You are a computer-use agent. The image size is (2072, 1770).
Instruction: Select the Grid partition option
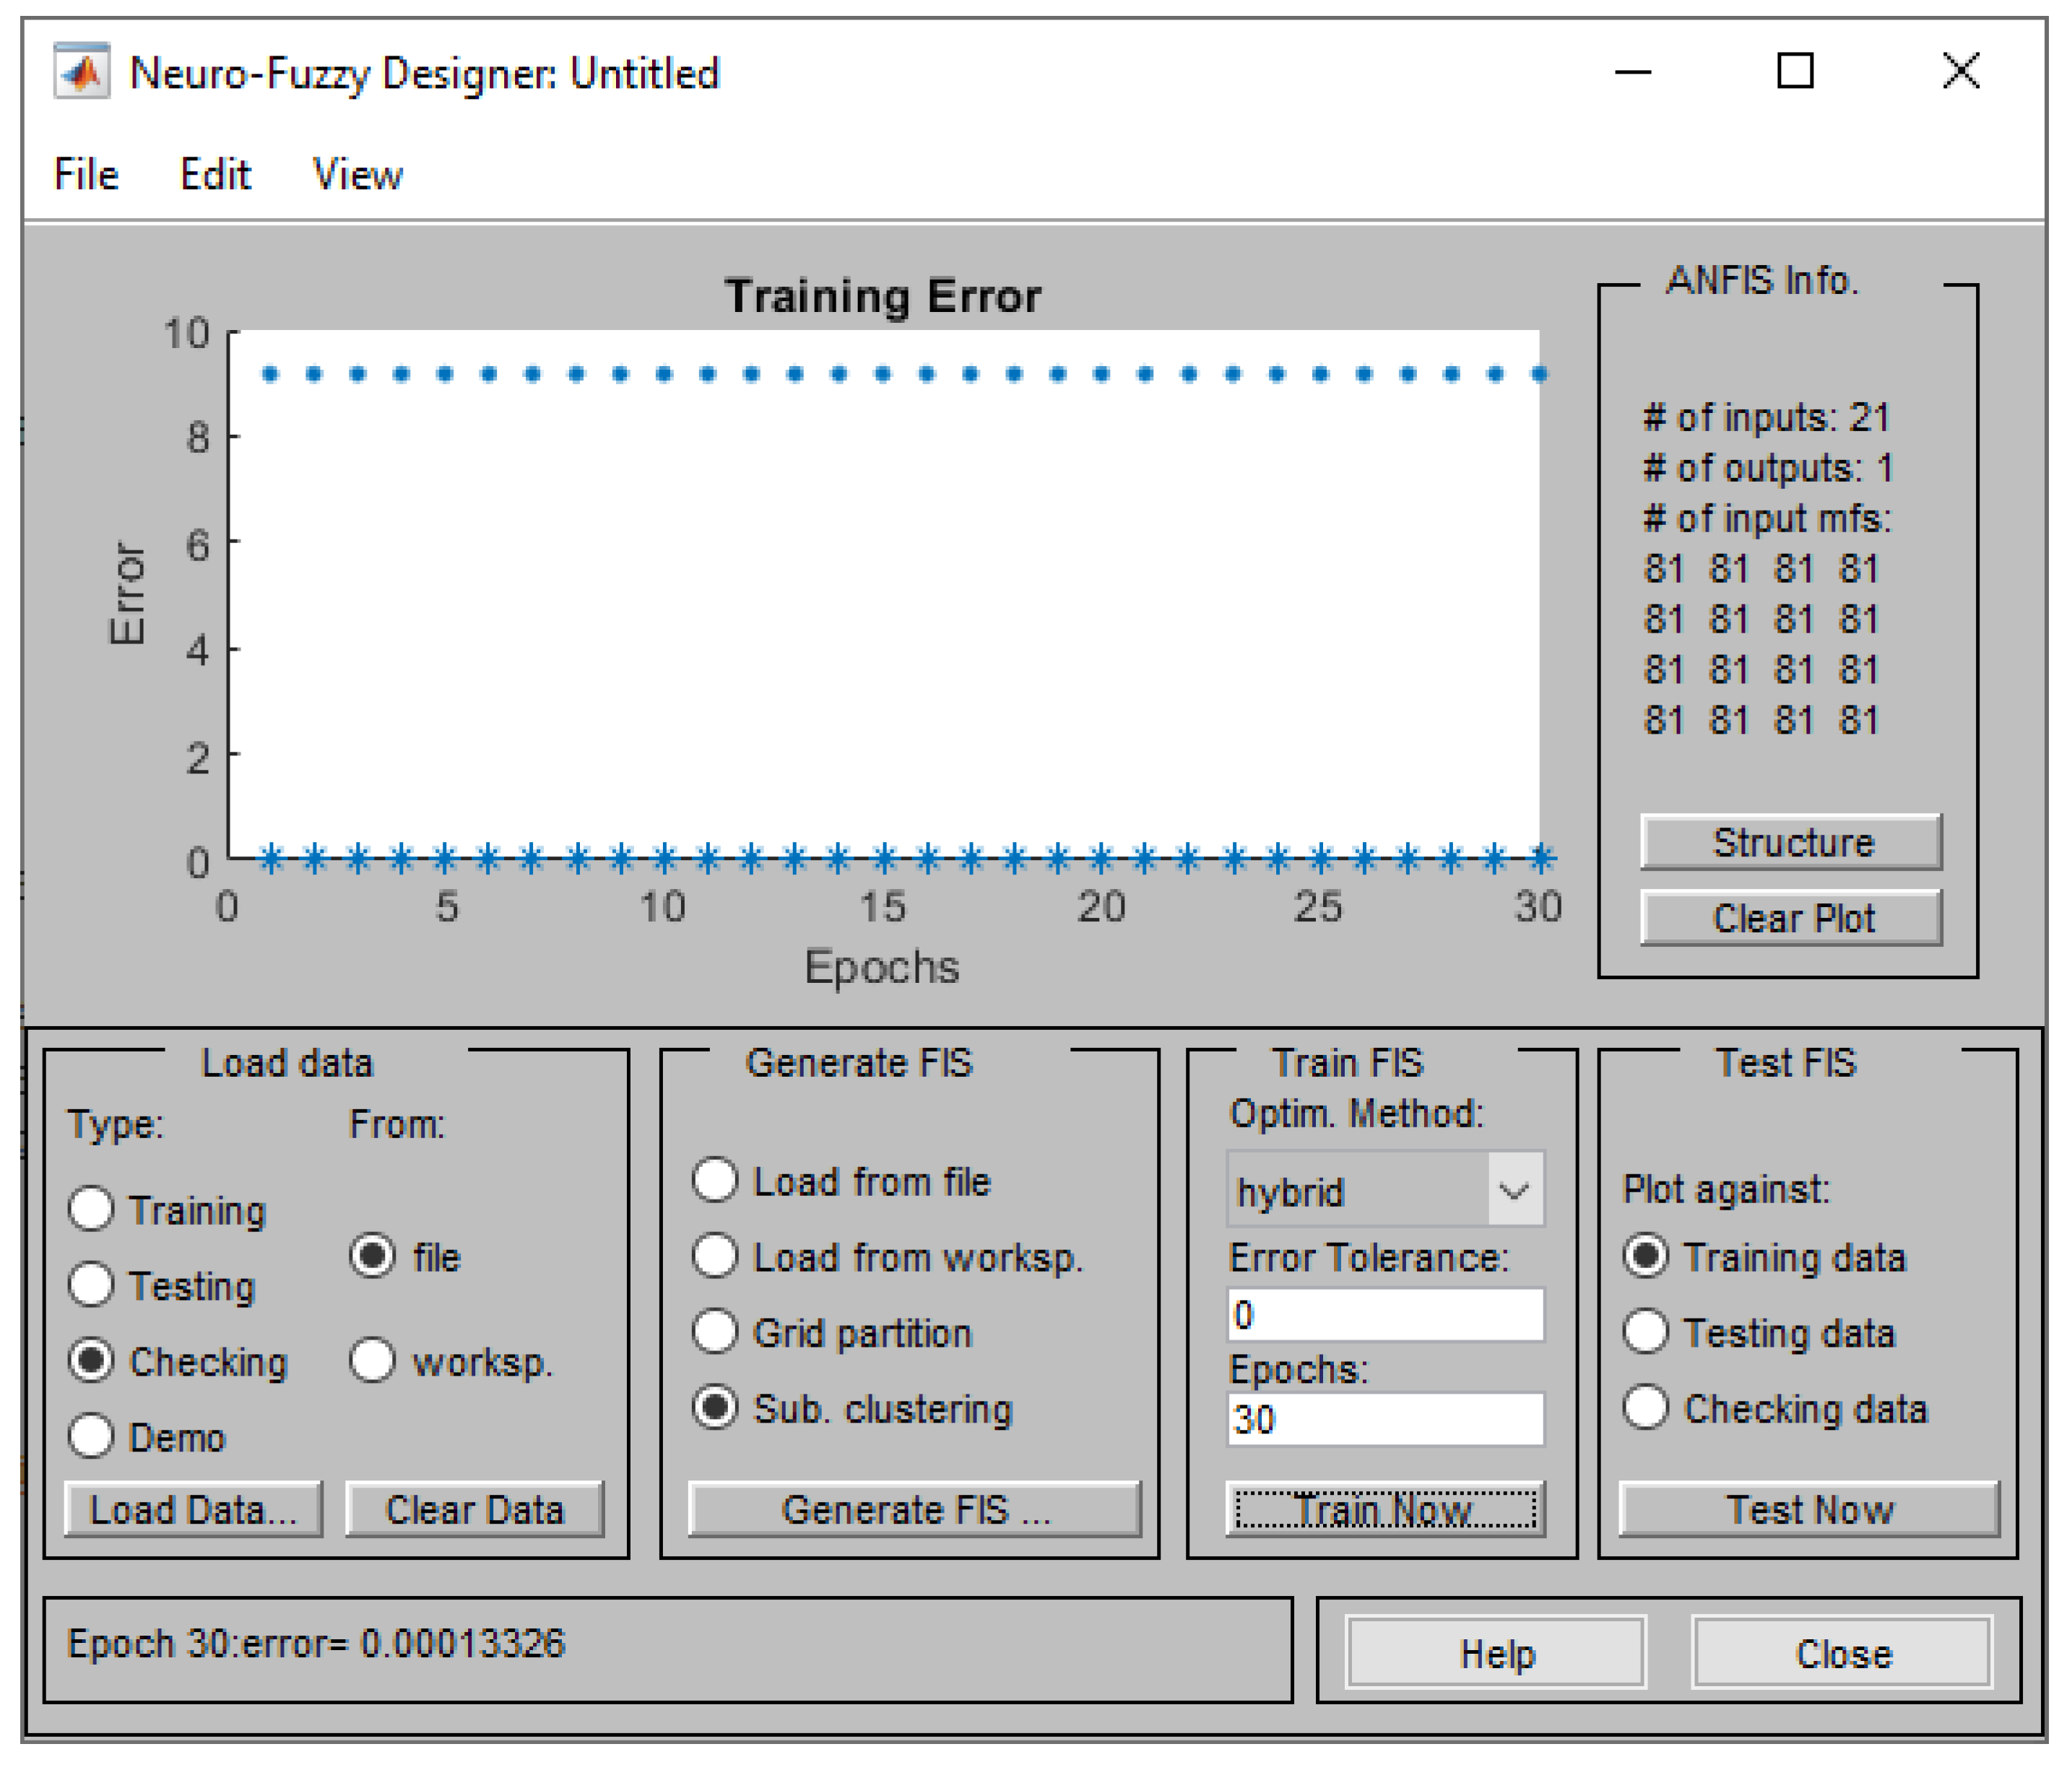tap(716, 1332)
